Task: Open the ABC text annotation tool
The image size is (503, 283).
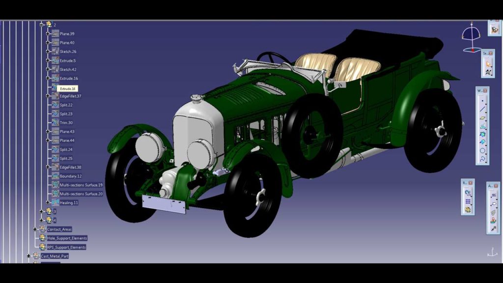Action: (x=494, y=195)
